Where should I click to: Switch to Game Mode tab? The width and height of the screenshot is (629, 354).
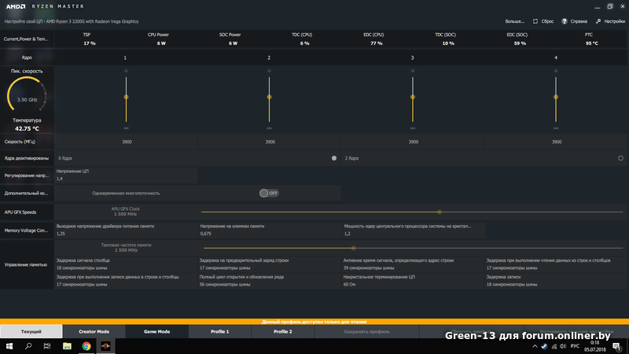[x=156, y=332]
